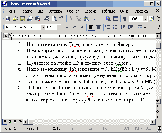This screenshot has height=133, width=162.
Task: Open borders style dropdown arrow
Action: pos(145,27)
